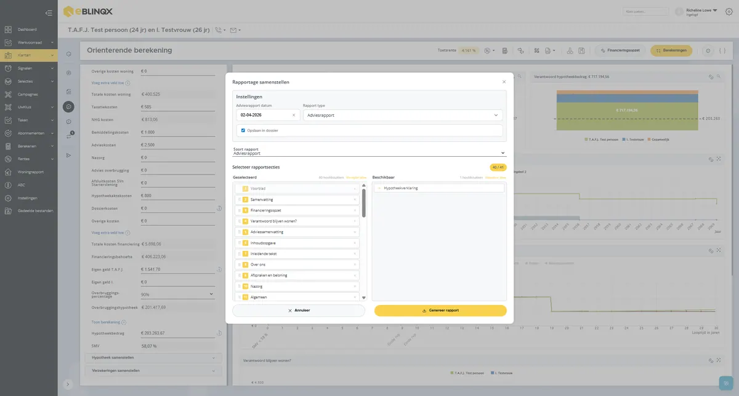The image size is (739, 396).
Task: Click the Campagnes icon in sidebar
Action: (x=8, y=94)
